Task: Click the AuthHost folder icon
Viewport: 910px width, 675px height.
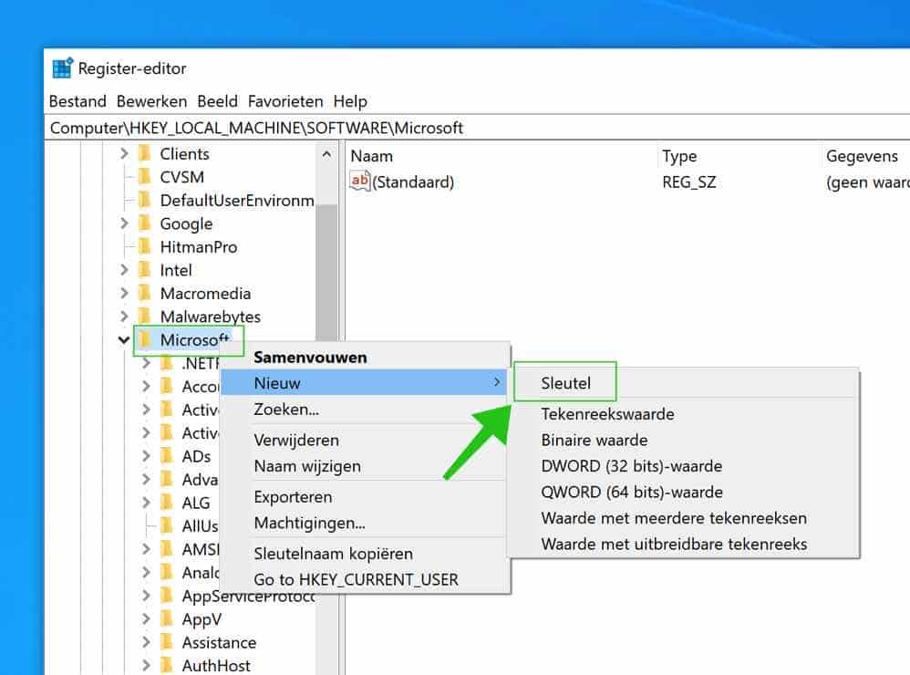Action: coord(167,666)
